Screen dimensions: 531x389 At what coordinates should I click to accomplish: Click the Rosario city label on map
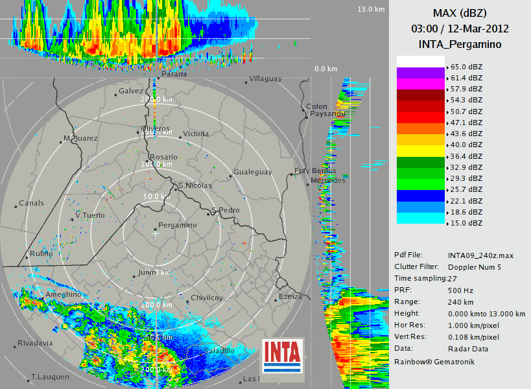point(163,157)
